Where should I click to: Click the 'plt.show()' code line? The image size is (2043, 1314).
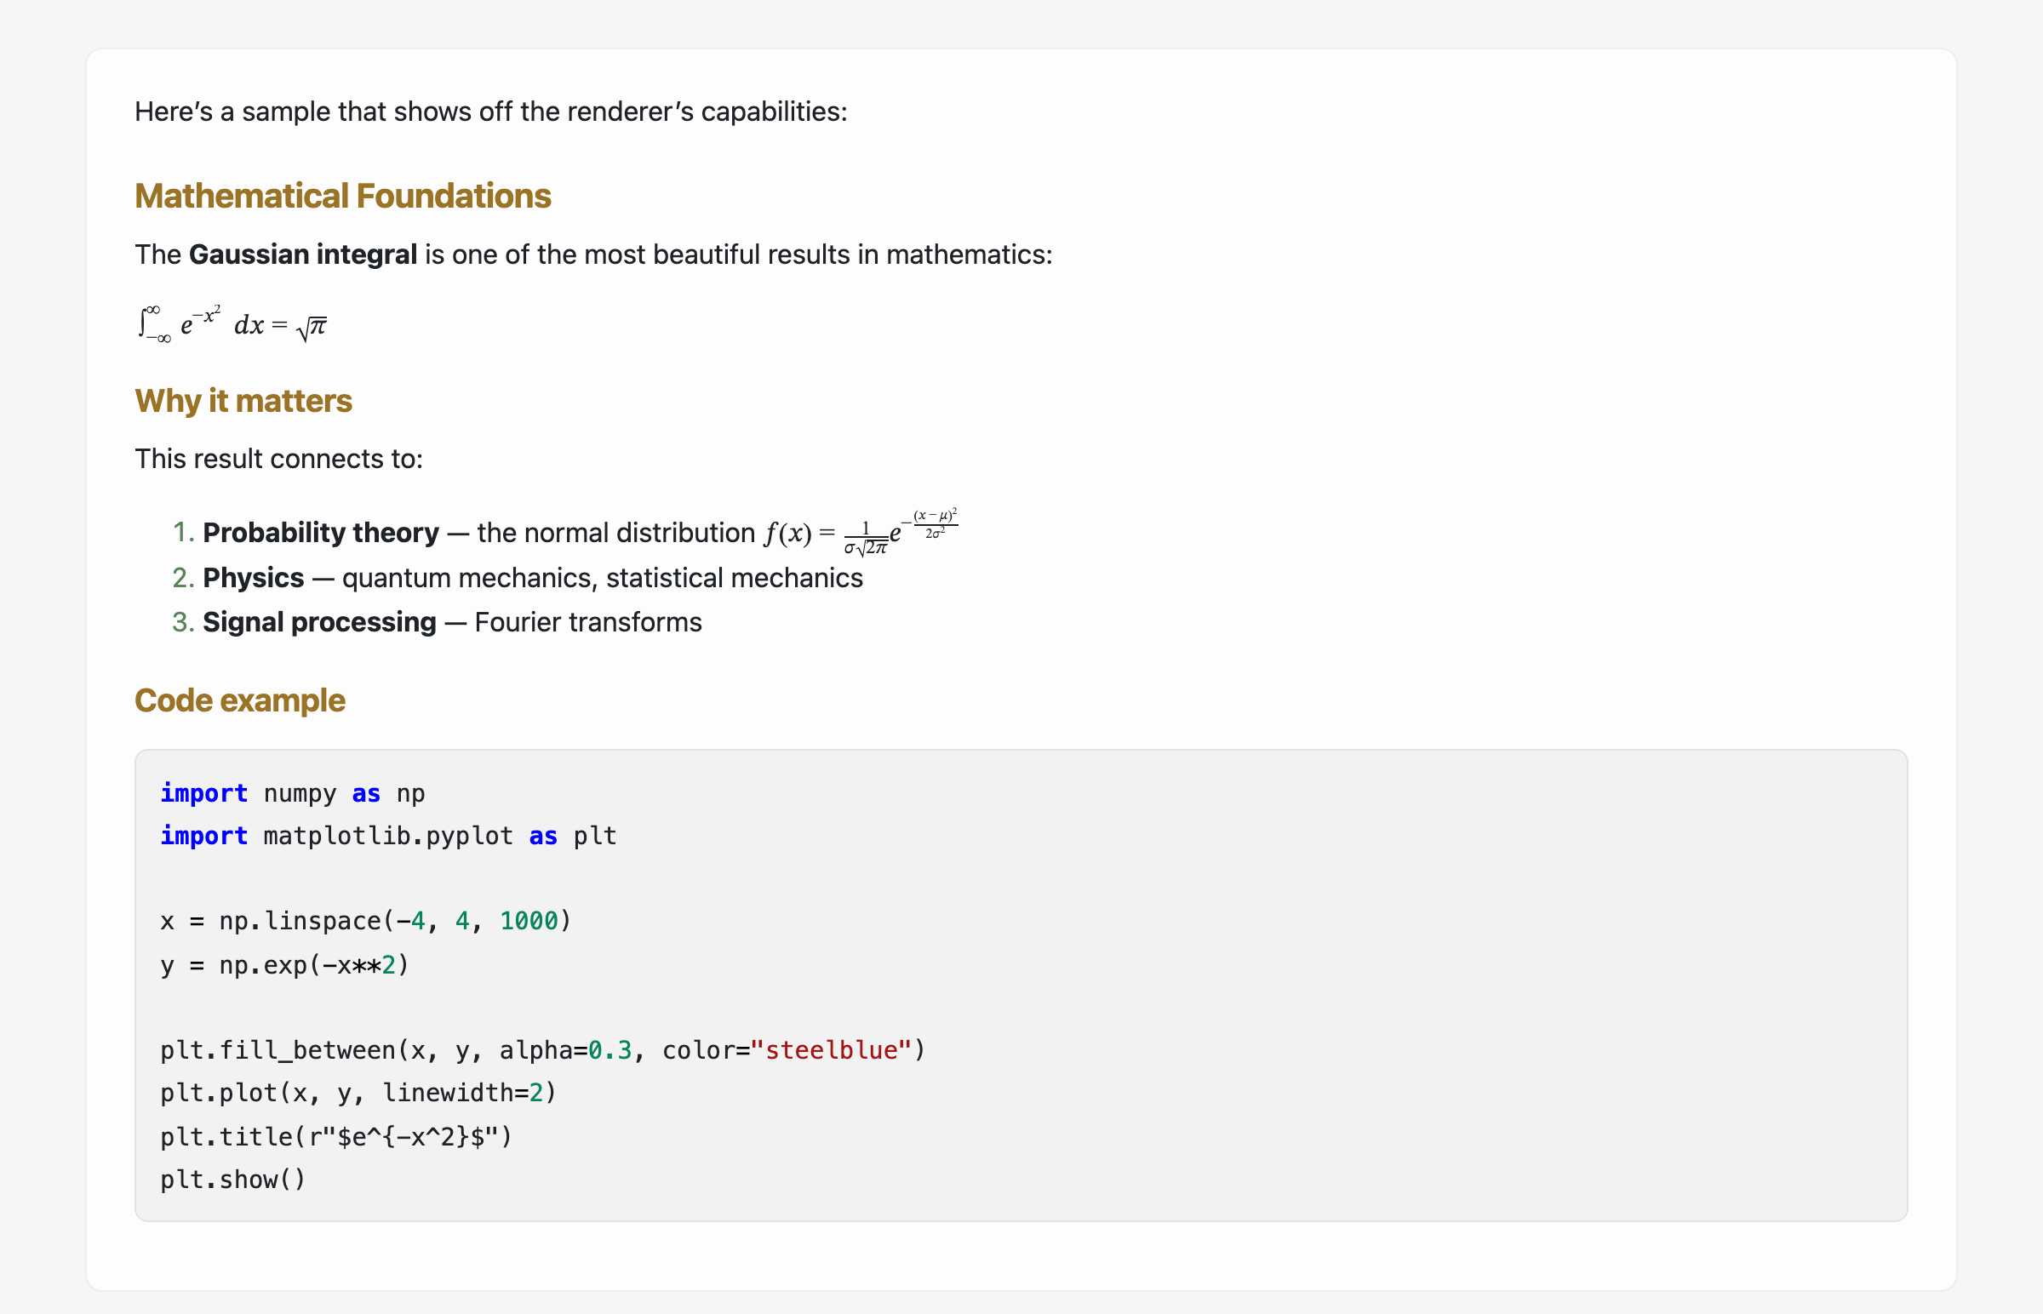pyautogui.click(x=233, y=1180)
